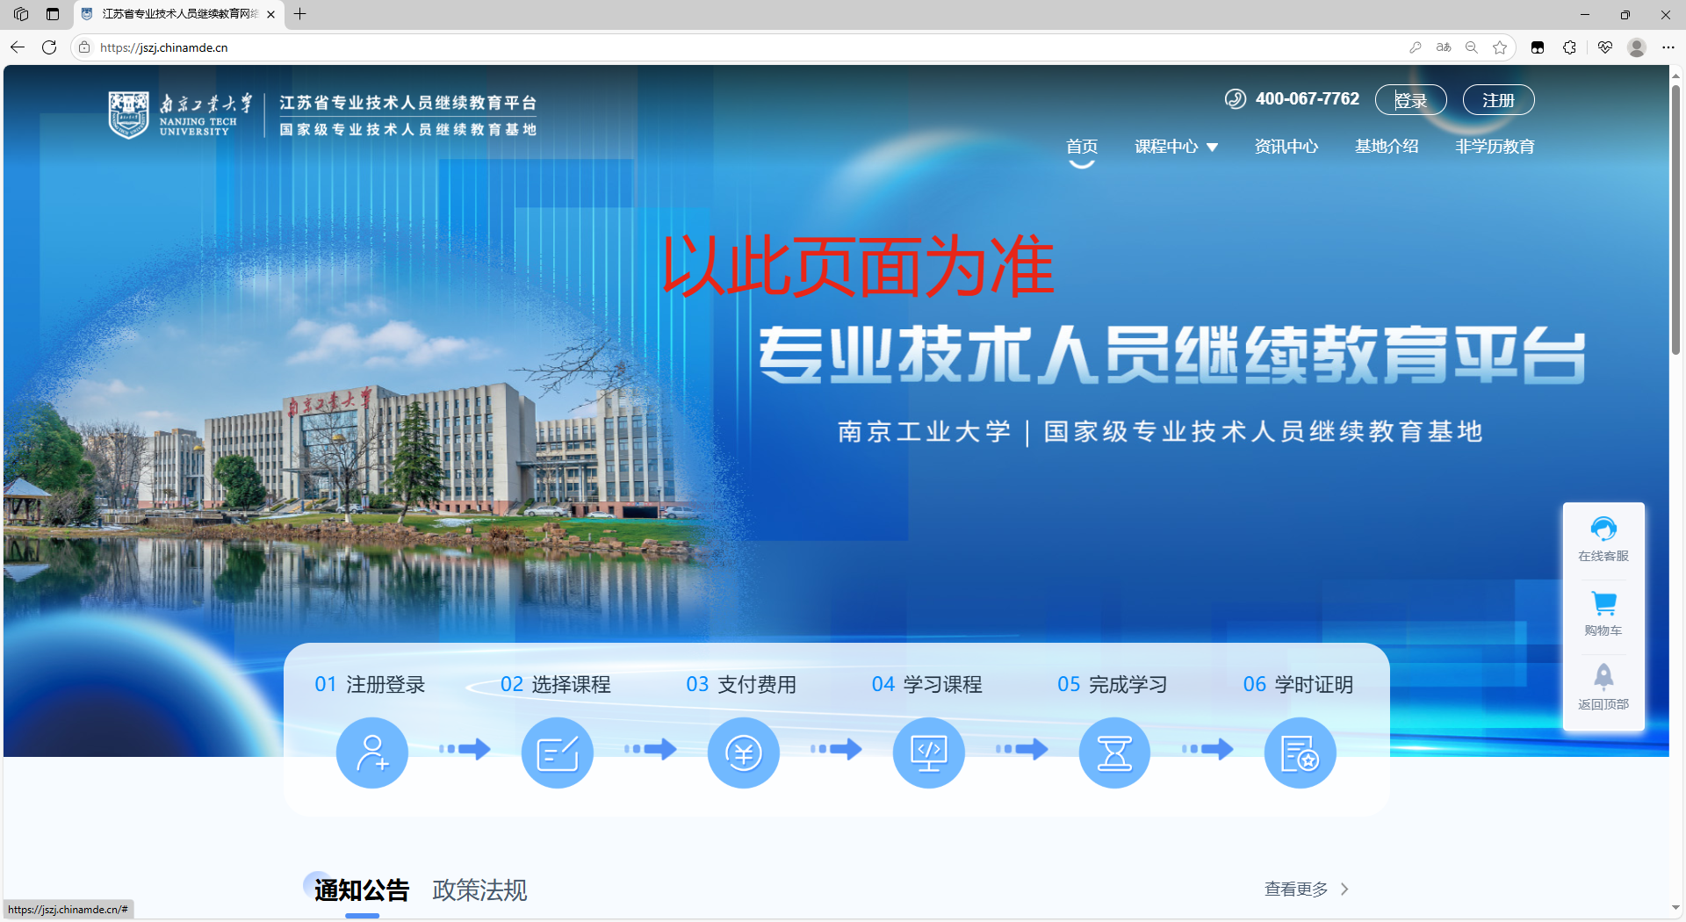Screen dimensions: 1686x922
Task: Open the split screen toolbar icon
Action: [1538, 47]
